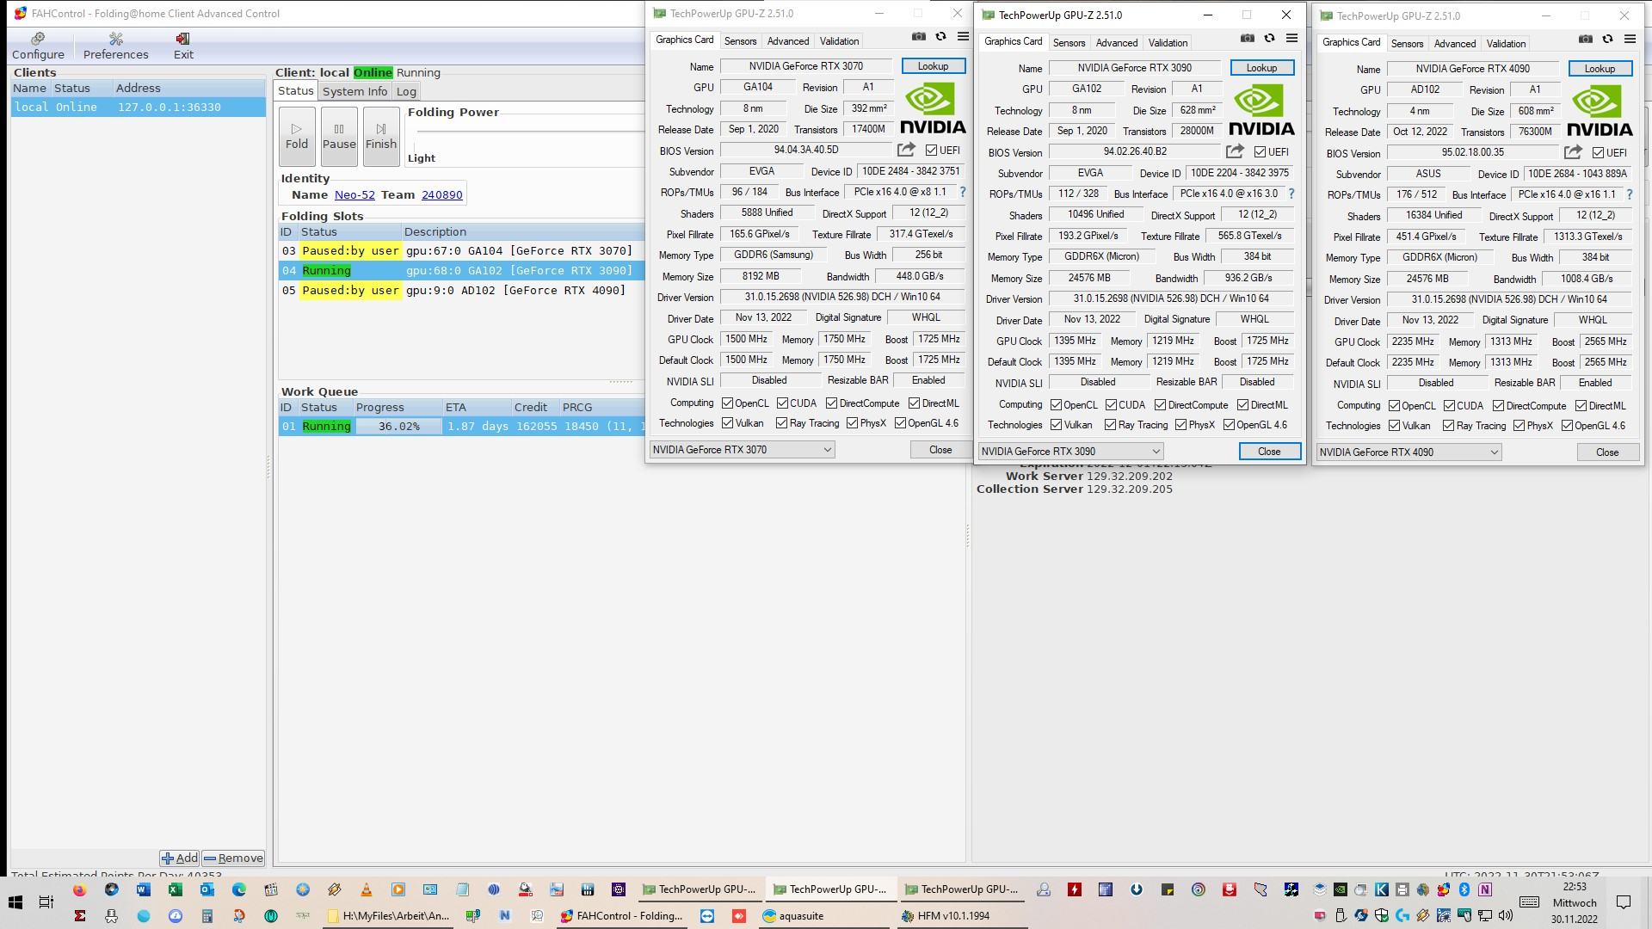Image resolution: width=1652 pixels, height=929 pixels.
Task: Open hamburger menu in RTX 3090 GPU-Z window
Action: pos(1291,39)
